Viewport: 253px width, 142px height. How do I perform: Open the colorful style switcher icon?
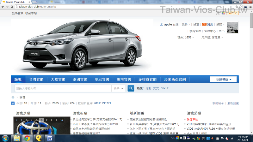(223, 13)
